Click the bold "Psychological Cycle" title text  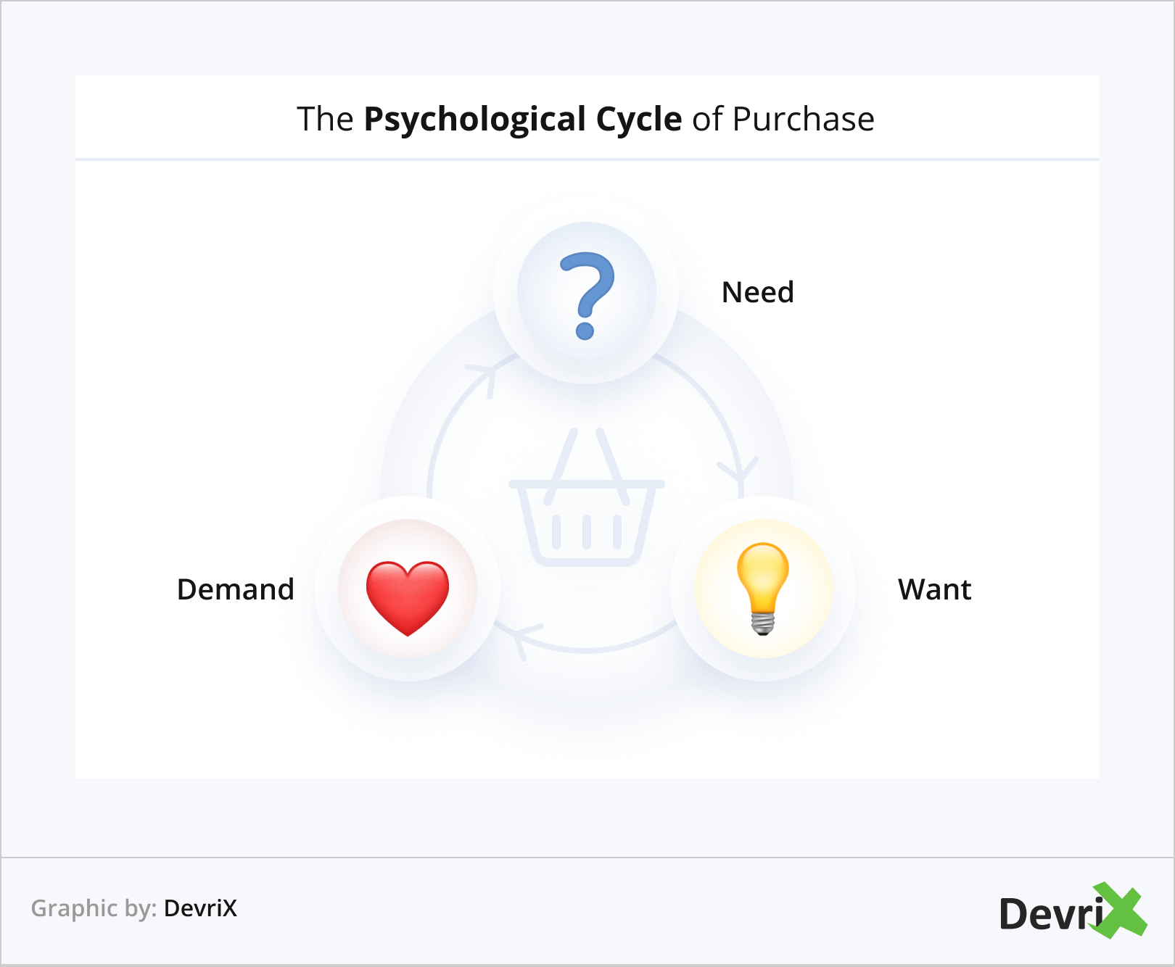[x=522, y=120]
